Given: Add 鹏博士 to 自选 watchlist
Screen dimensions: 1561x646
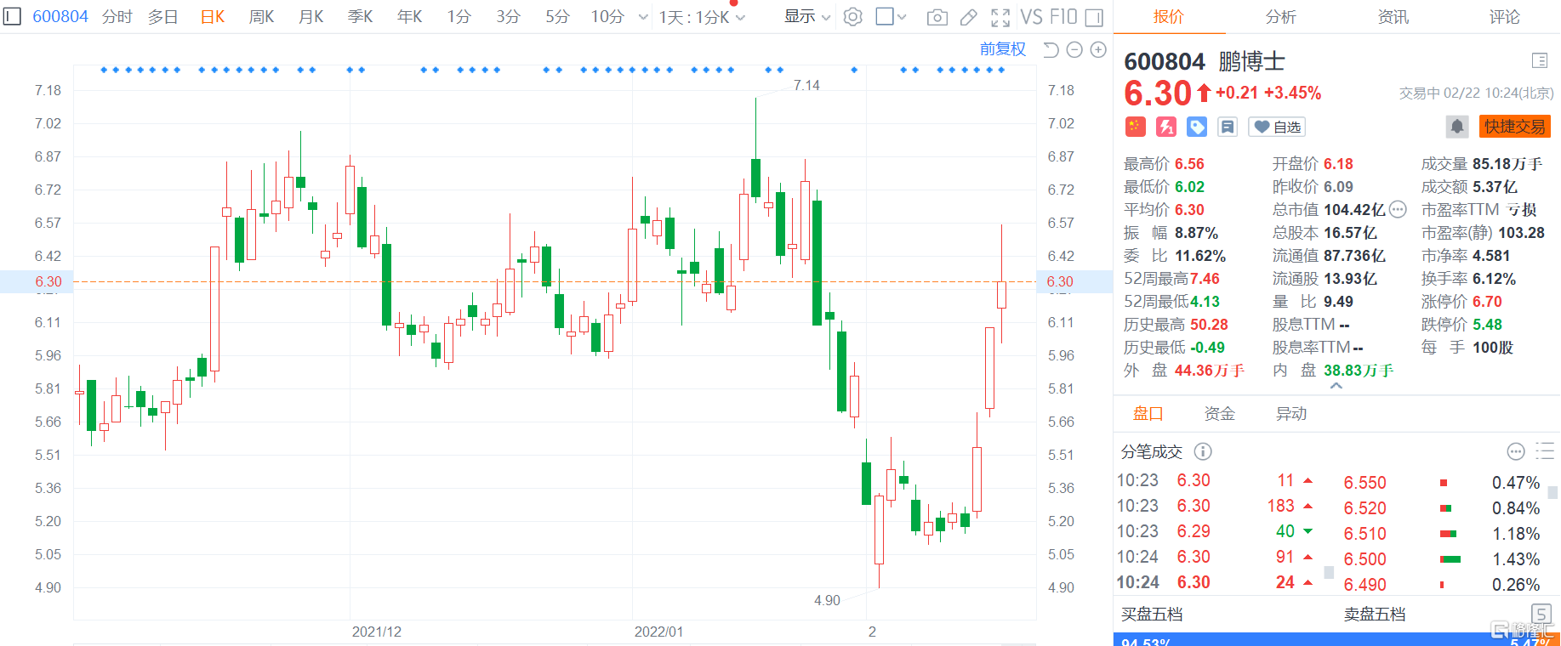Looking at the screenshot, I should 1277,127.
